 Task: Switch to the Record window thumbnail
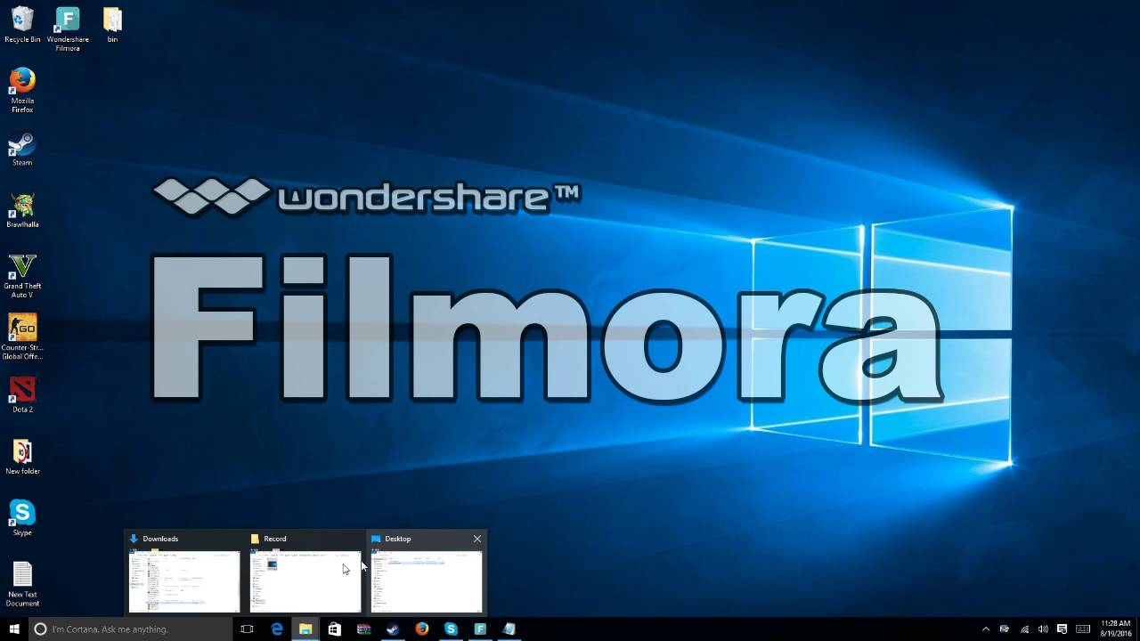[x=305, y=581]
